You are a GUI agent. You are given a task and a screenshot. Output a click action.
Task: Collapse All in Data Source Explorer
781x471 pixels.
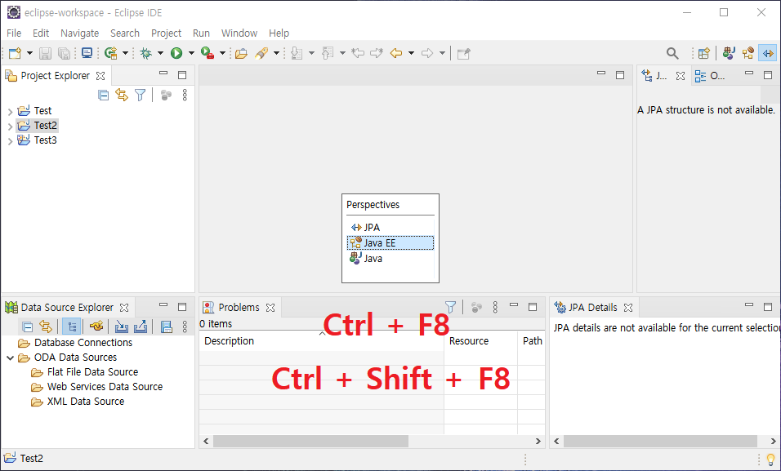28,327
